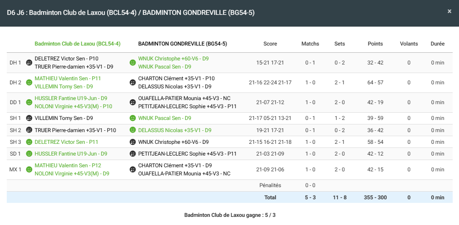Click sad face icon beside PETITJEAN-LECLERC in SD 1
The width and height of the screenshot is (459, 225).
[133, 154]
